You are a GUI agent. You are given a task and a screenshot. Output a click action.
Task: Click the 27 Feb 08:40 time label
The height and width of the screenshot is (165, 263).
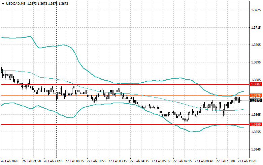[x=204, y=161]
